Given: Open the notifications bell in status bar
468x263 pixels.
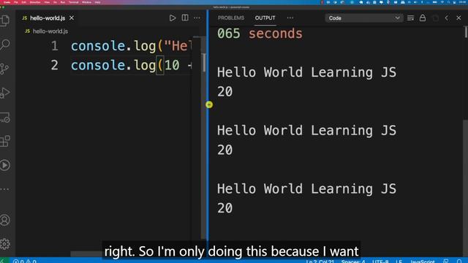Looking at the screenshot, I should tap(459, 262).
